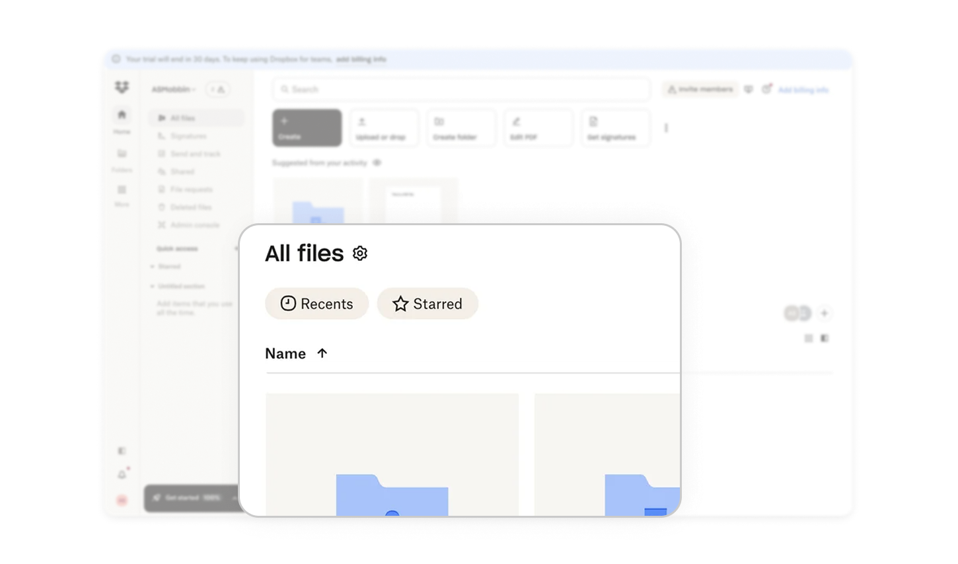958x564 pixels.
Task: Select the Edit PDF action
Action: pyautogui.click(x=537, y=127)
